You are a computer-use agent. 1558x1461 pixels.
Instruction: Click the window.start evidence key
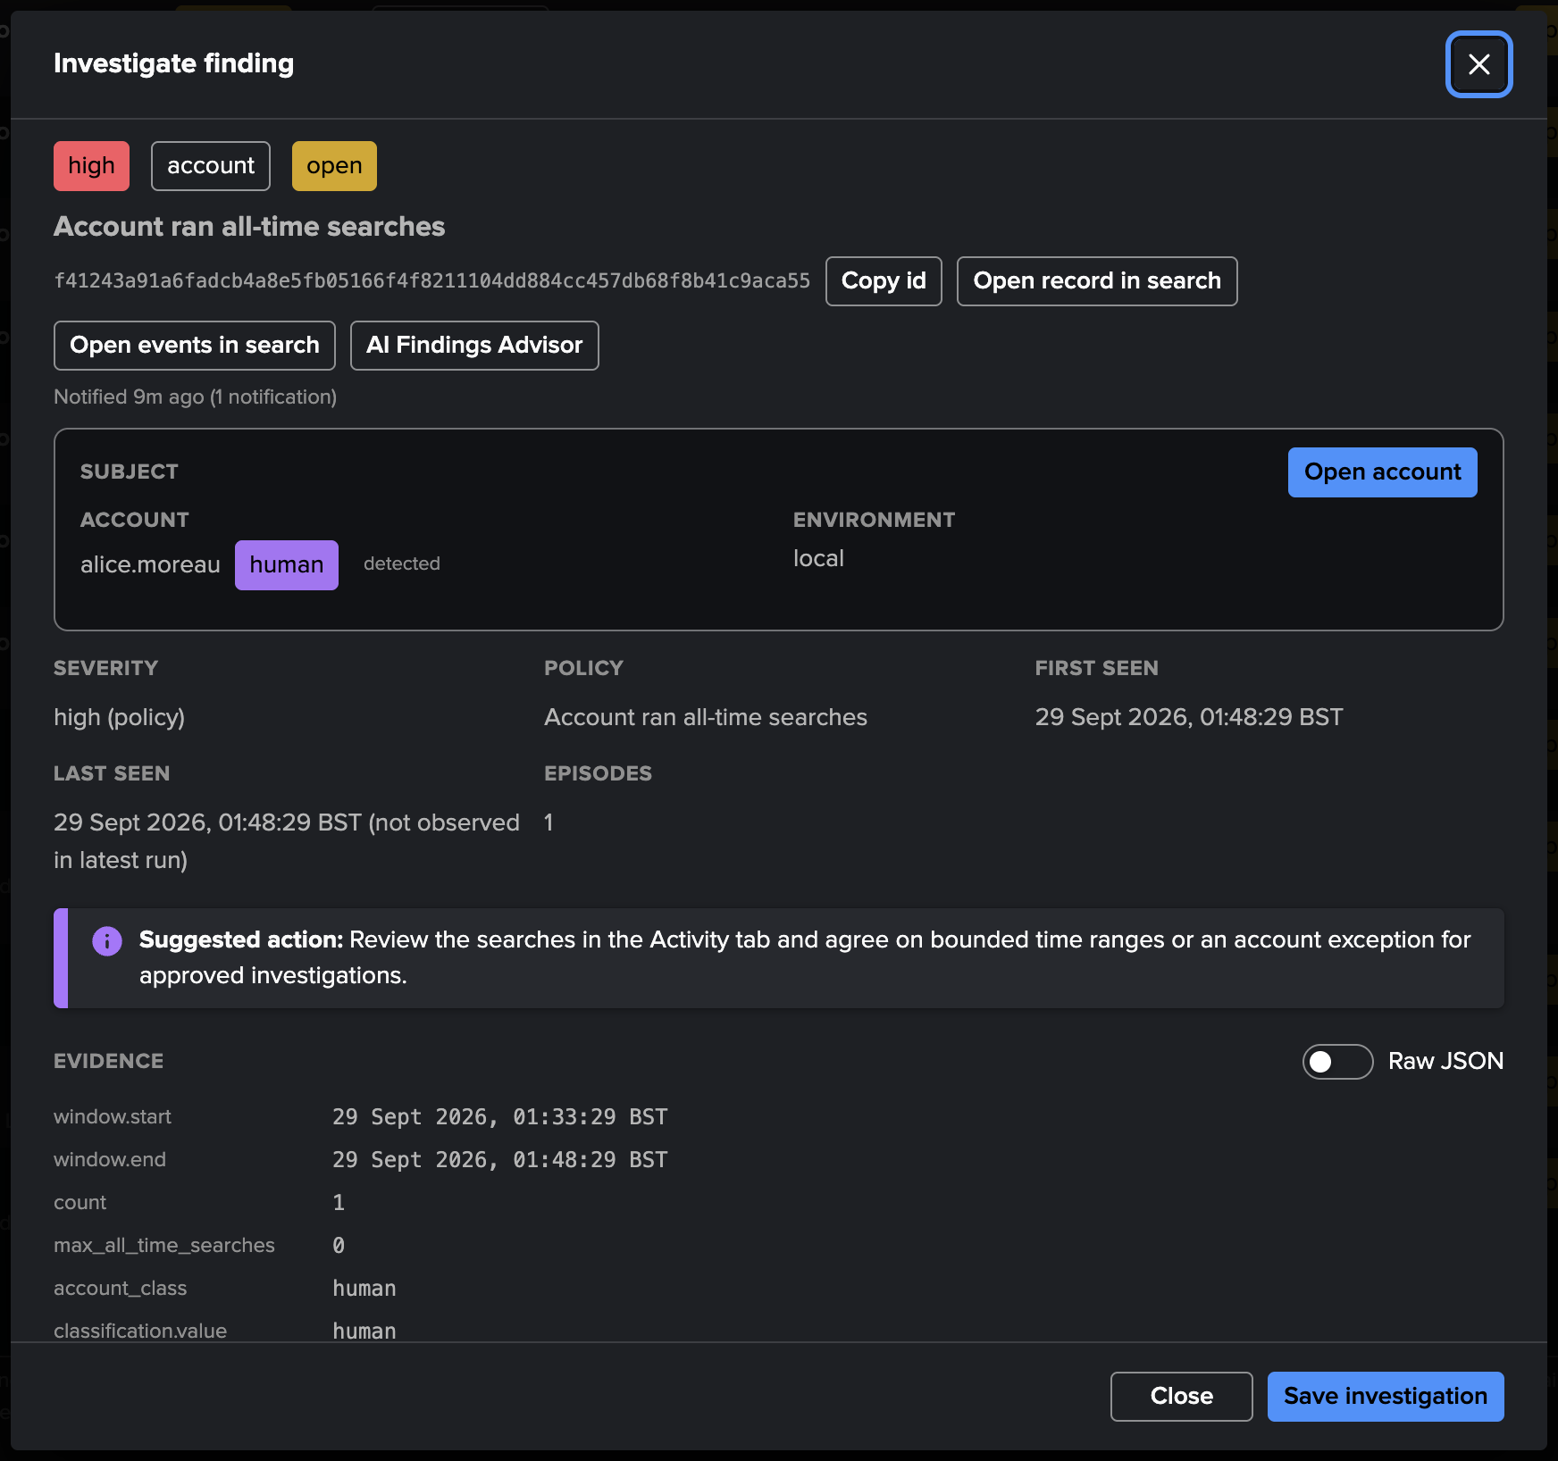tap(113, 1117)
